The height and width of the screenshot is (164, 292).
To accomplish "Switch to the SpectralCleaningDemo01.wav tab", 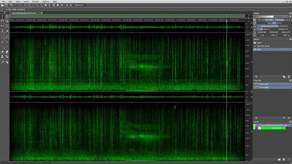I will (24, 13).
